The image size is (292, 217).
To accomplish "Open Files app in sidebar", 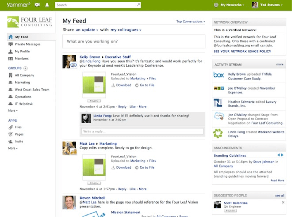I will tap(18, 127).
